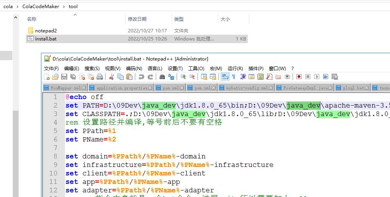Image resolution: width=390 pixels, height=197 pixels.
Task: Open the 搜索(S) menu
Action: tap(92, 69)
